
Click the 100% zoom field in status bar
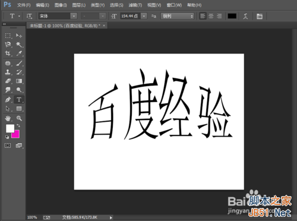tap(32, 217)
